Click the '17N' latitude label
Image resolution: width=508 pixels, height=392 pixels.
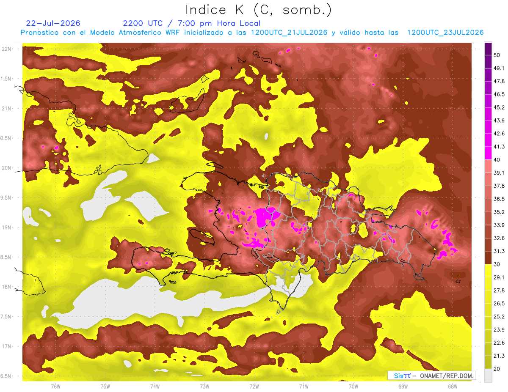(x=6, y=346)
